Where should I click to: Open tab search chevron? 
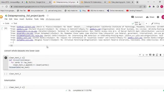coord(148,2)
